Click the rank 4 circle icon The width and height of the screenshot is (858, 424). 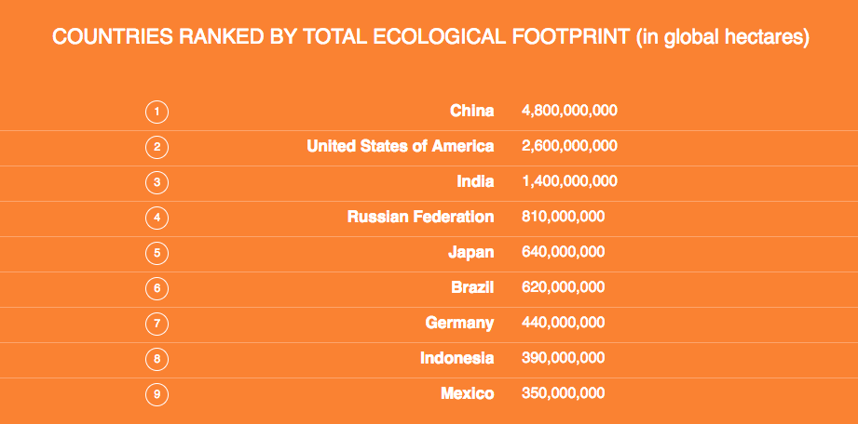(x=157, y=218)
